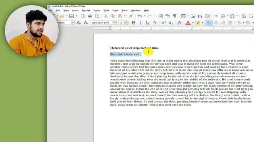Toggle Center Horizontally alignment
The height and width of the screenshot is (142, 254).
point(216,23)
